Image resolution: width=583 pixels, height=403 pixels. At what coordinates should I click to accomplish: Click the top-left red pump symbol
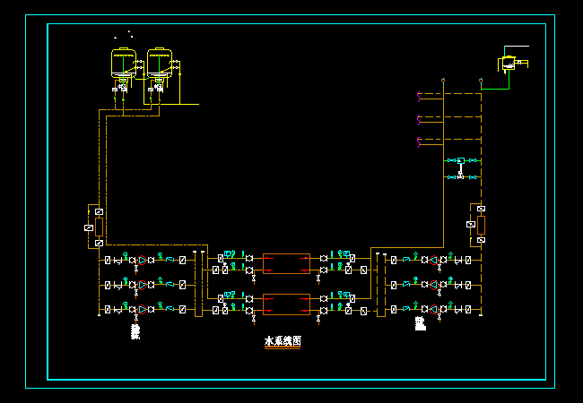(144, 260)
